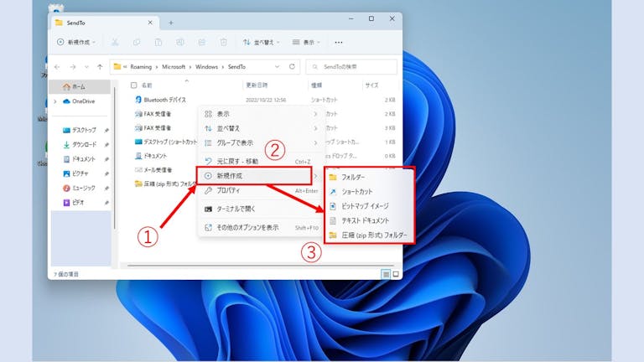Screen dimensions: 644x362
Task: Click the Paste clipboard icon in toolbar
Action: click(158, 42)
